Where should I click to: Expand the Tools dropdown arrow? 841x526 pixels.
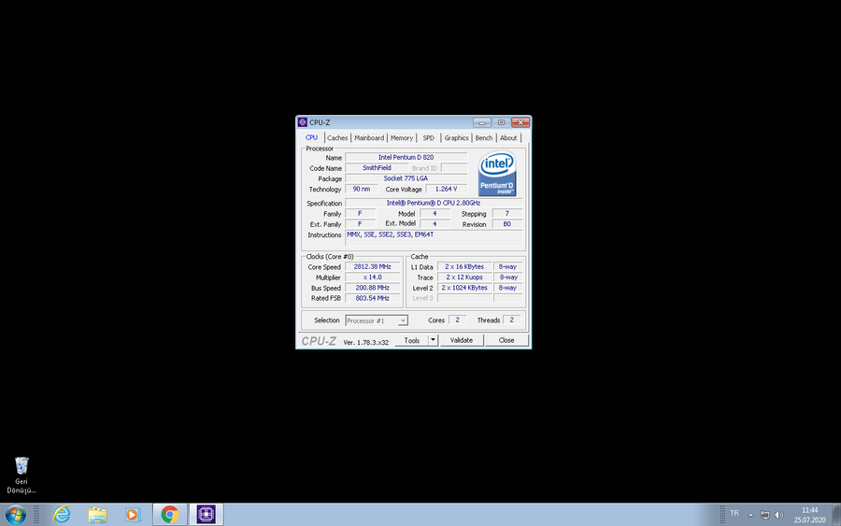[433, 340]
